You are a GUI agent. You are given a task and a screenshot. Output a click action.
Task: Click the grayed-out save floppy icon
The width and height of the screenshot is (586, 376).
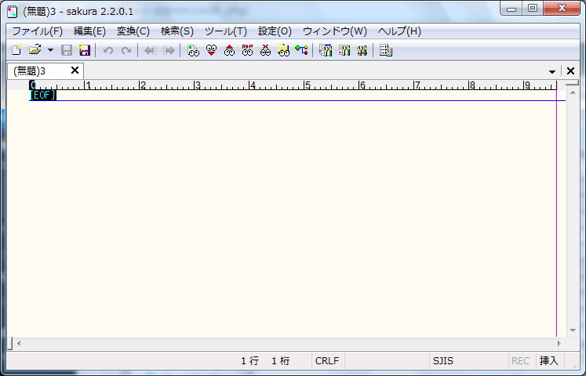[67, 50]
